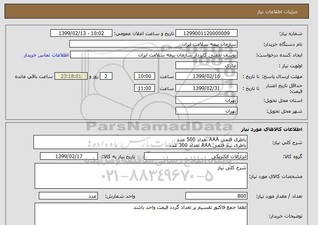Select label گروه کالا
The height and width of the screenshot is (225, 318).
(x=293, y=156)
